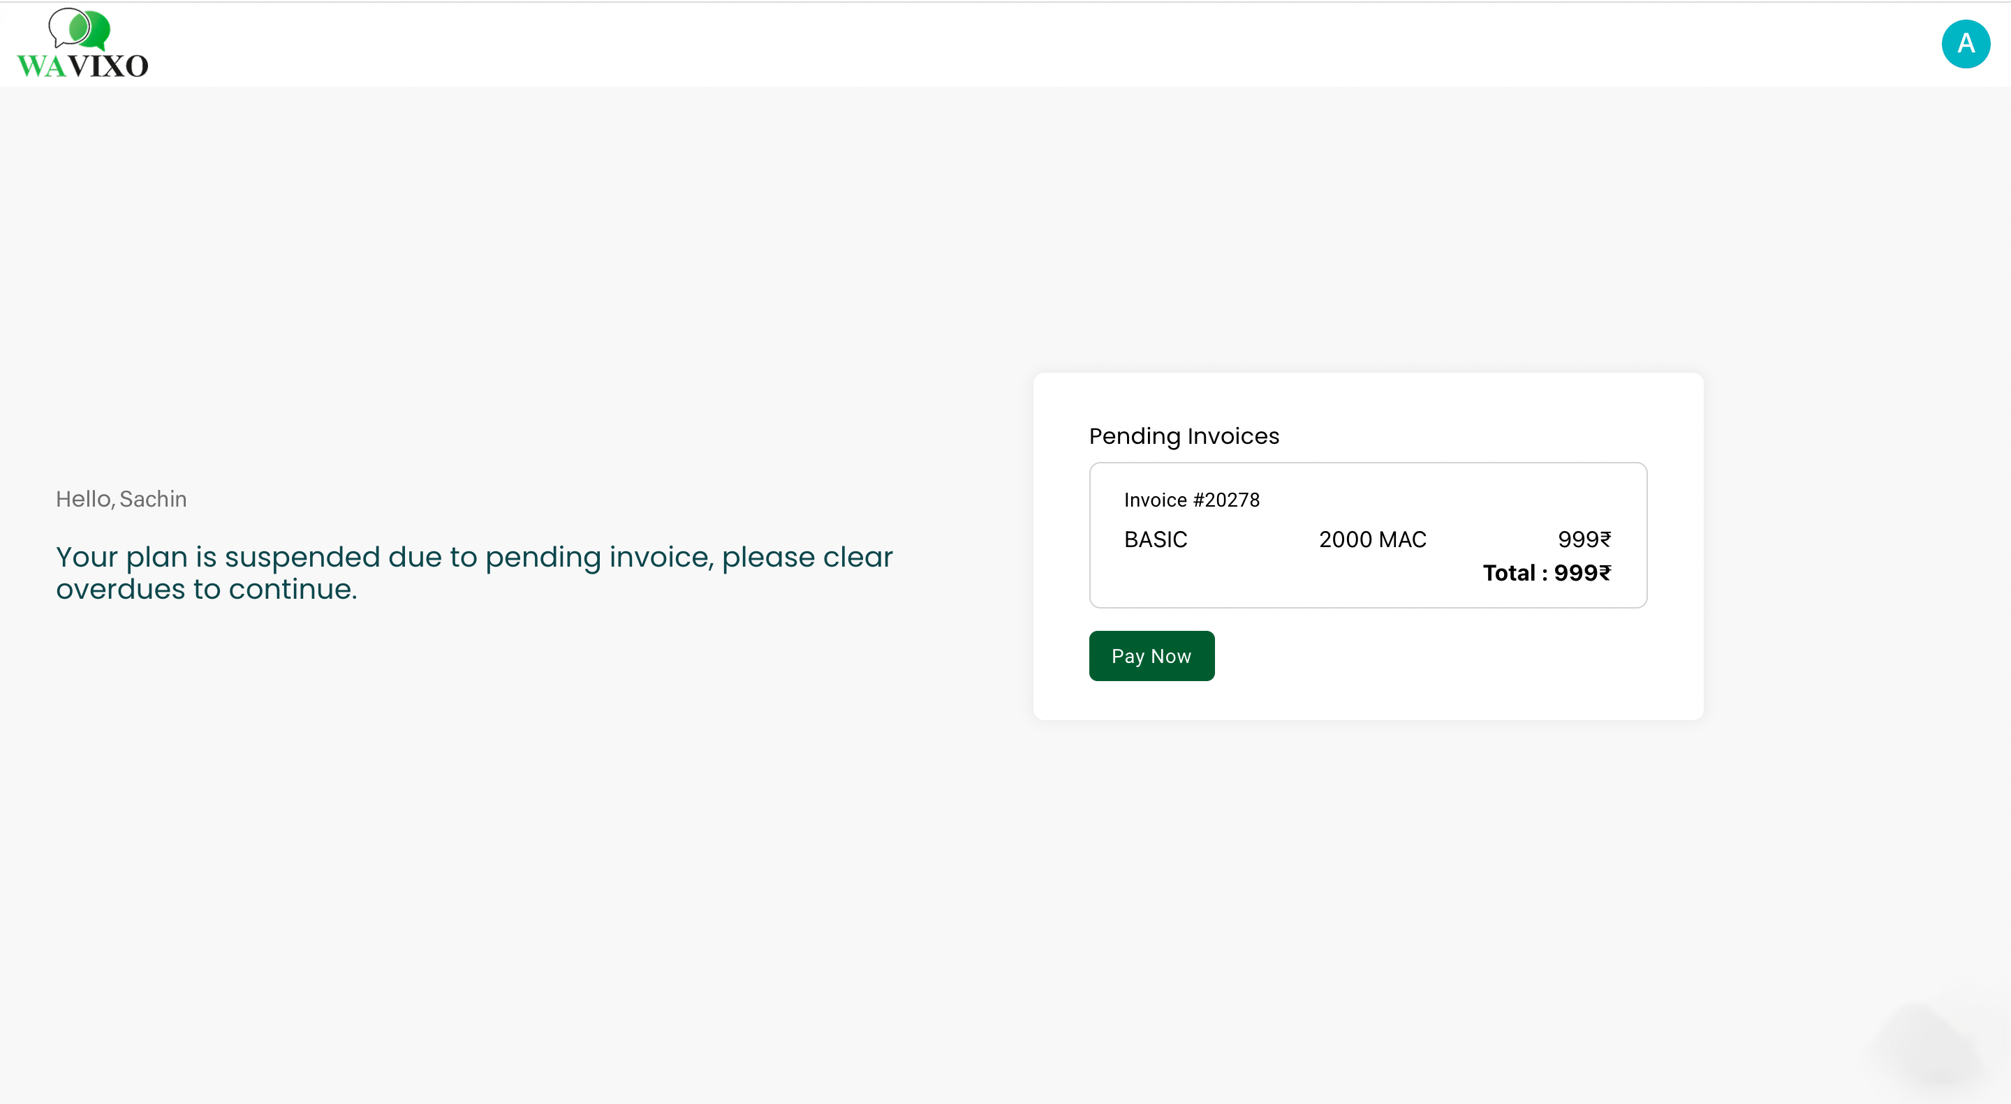The height and width of the screenshot is (1104, 2011).
Task: Click the '#20278' invoice number
Action: coord(1225,500)
